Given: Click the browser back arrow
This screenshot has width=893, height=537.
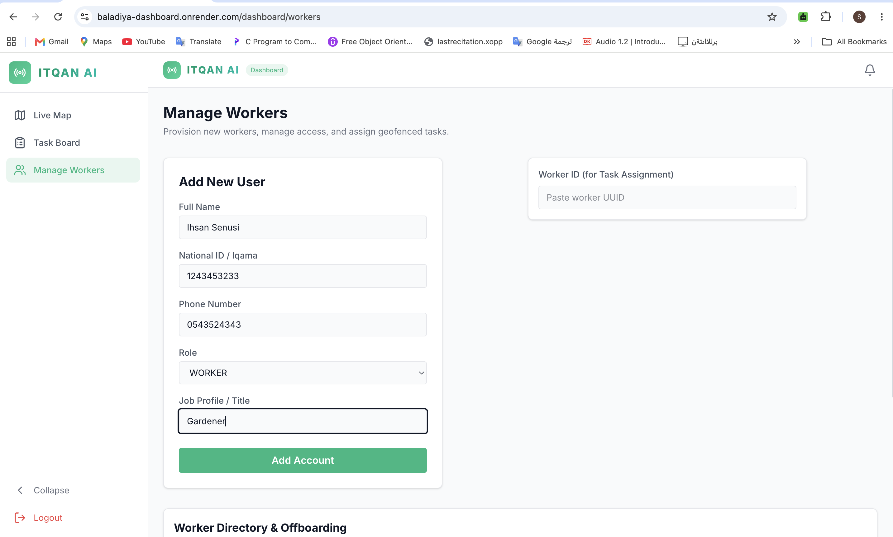Looking at the screenshot, I should tap(13, 17).
